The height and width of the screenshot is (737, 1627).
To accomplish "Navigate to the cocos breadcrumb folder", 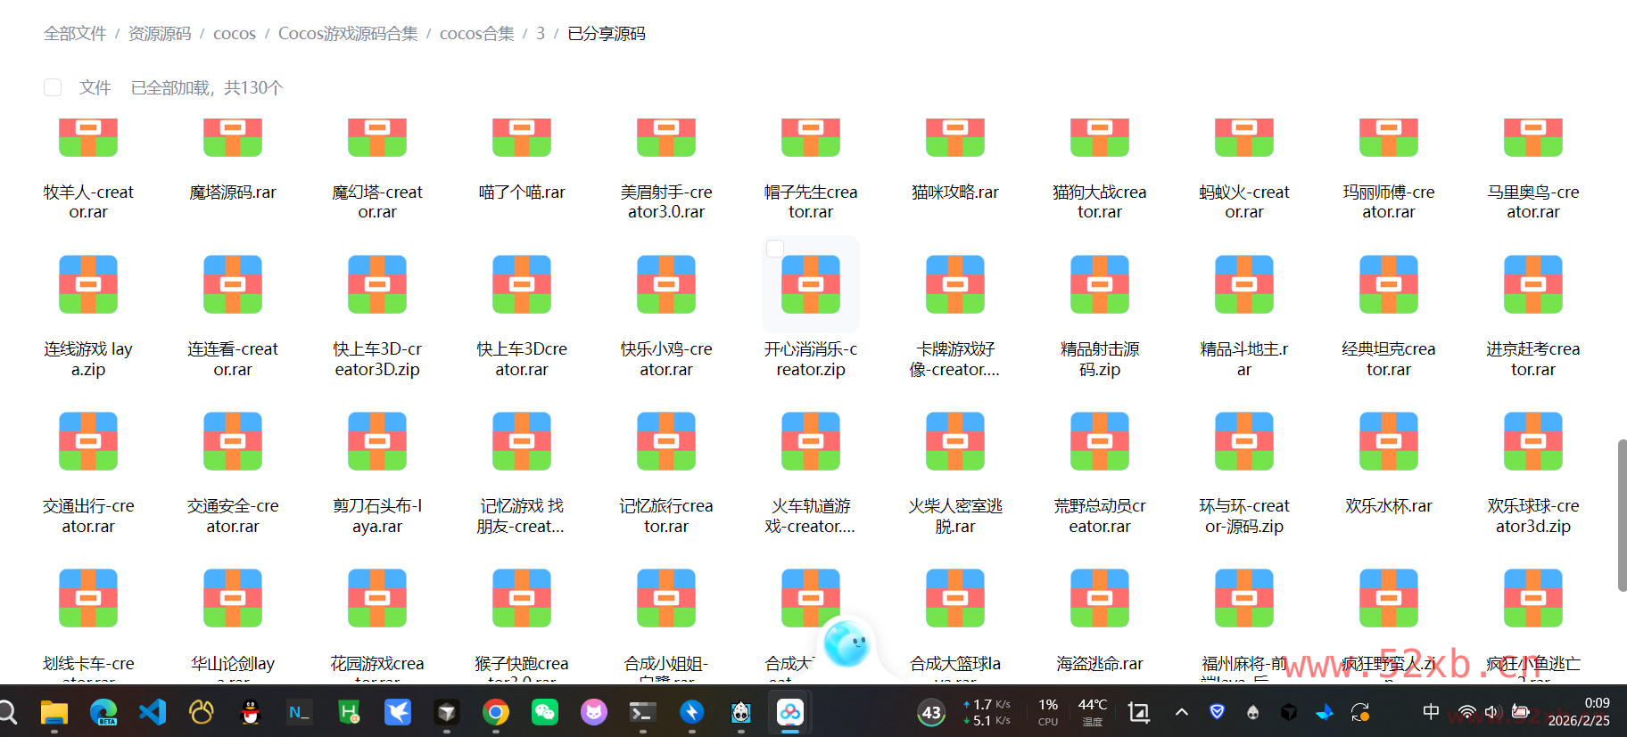I will point(235,34).
